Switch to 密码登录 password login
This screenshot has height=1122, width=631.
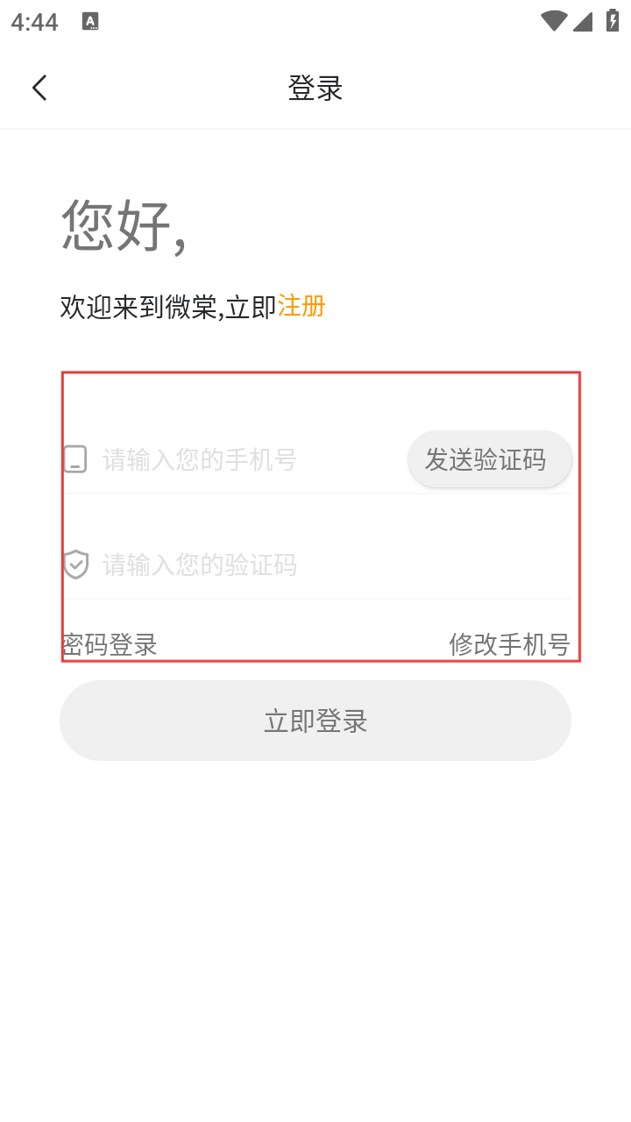tap(110, 645)
